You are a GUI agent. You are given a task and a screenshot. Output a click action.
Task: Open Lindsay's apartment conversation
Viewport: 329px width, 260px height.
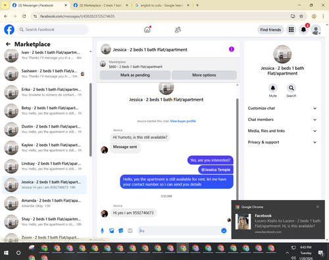[44, 167]
